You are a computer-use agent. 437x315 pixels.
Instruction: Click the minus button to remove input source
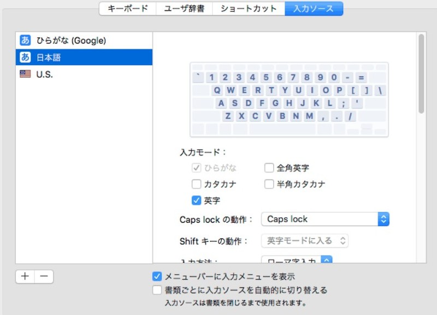coord(44,276)
